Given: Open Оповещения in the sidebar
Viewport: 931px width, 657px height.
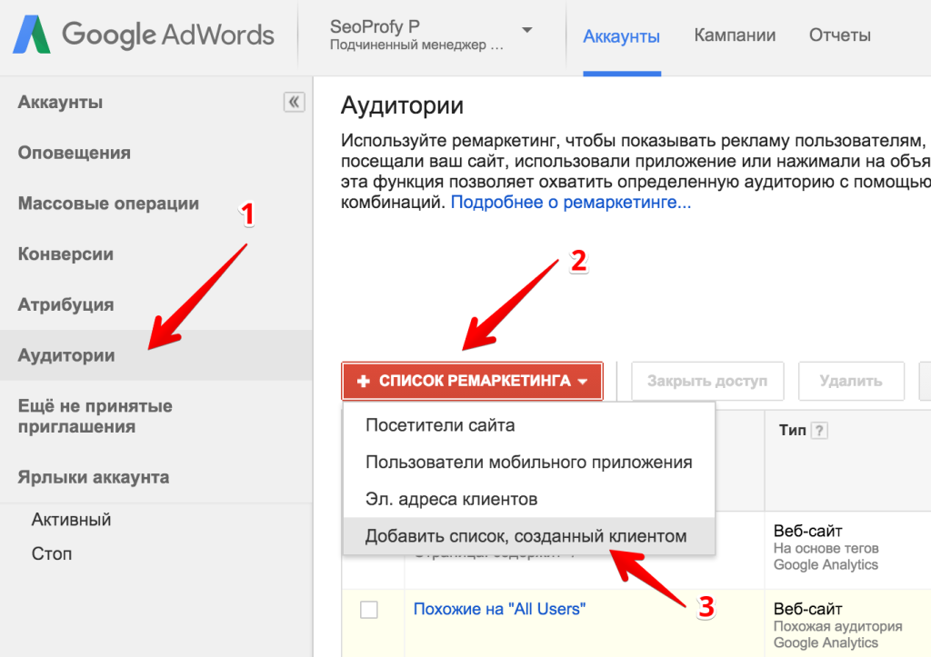Looking at the screenshot, I should (75, 153).
